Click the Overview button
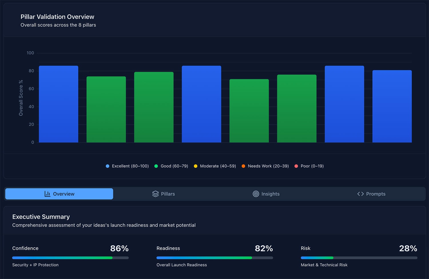 coord(59,194)
